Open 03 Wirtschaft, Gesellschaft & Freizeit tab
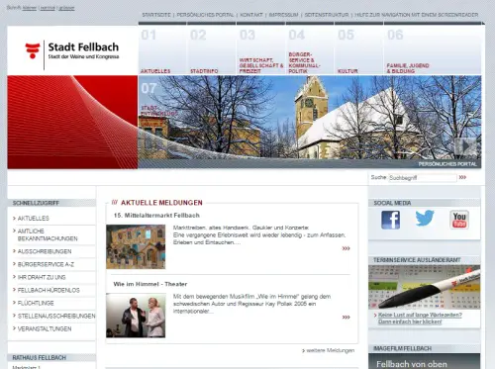495x369 pixels. (261, 50)
